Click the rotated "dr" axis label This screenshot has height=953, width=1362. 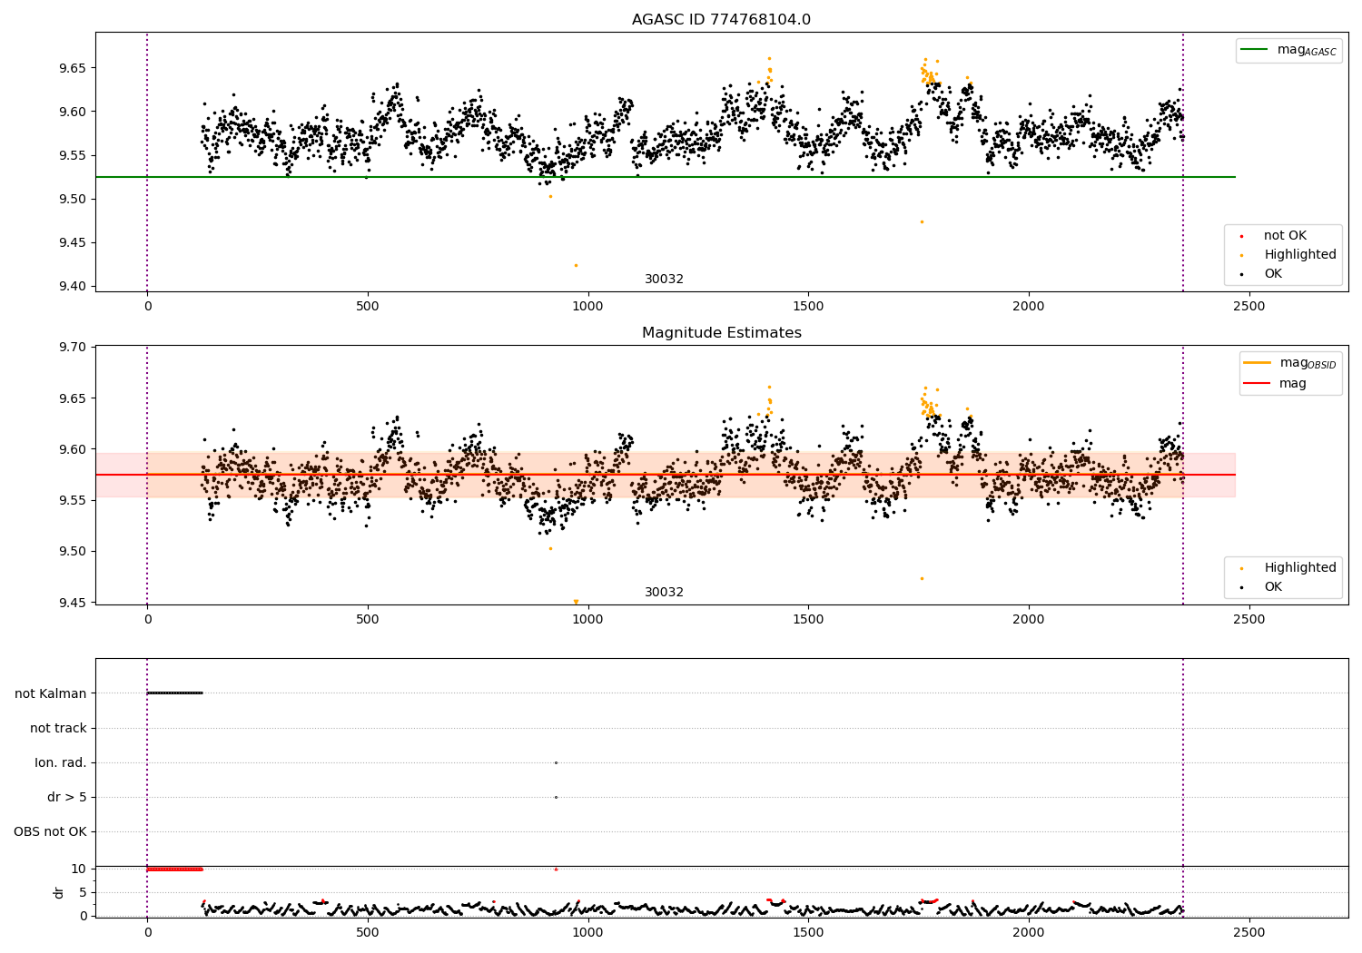click(x=59, y=893)
